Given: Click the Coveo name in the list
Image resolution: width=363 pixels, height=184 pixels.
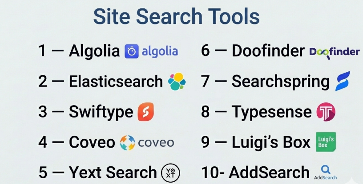Looking at the screenshot, I should coord(92,142).
